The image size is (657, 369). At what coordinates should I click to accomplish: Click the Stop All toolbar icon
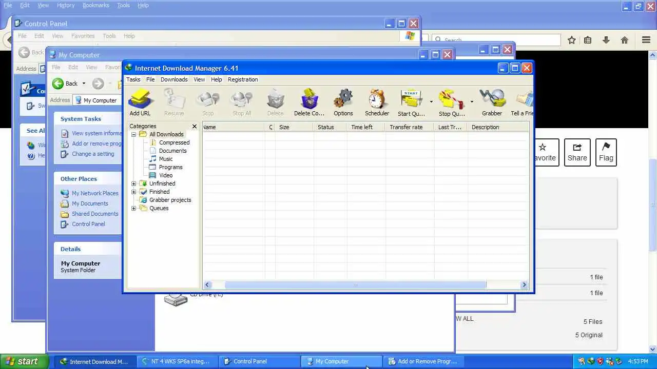pyautogui.click(x=242, y=102)
